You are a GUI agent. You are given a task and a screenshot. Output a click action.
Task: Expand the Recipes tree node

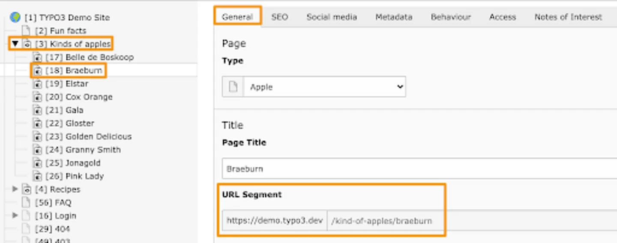pyautogui.click(x=15, y=189)
